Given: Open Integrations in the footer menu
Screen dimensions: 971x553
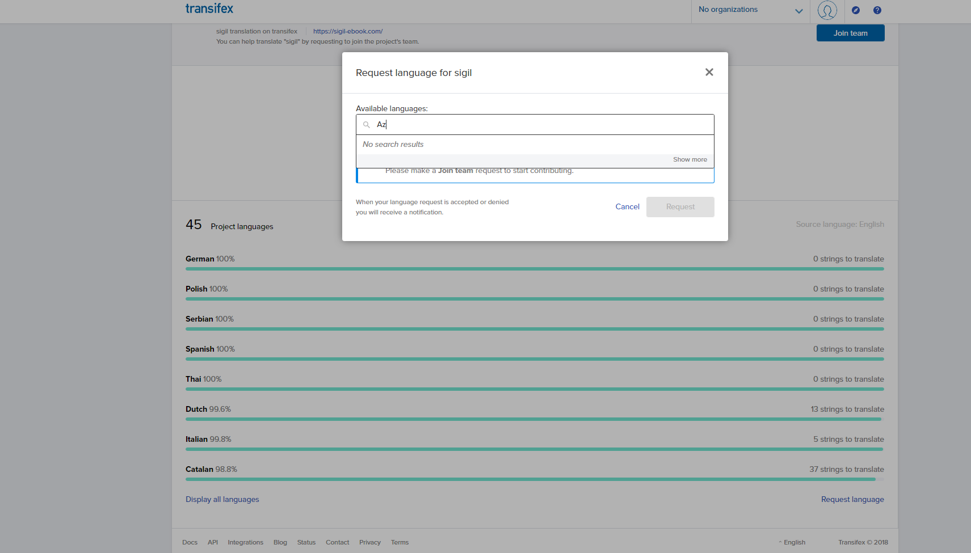Looking at the screenshot, I should click(245, 542).
